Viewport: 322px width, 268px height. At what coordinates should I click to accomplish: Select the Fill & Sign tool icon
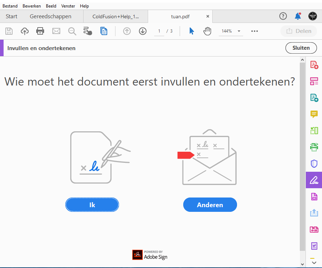tap(314, 180)
